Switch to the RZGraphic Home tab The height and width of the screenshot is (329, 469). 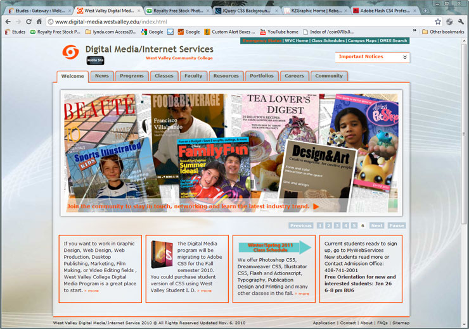point(316,11)
